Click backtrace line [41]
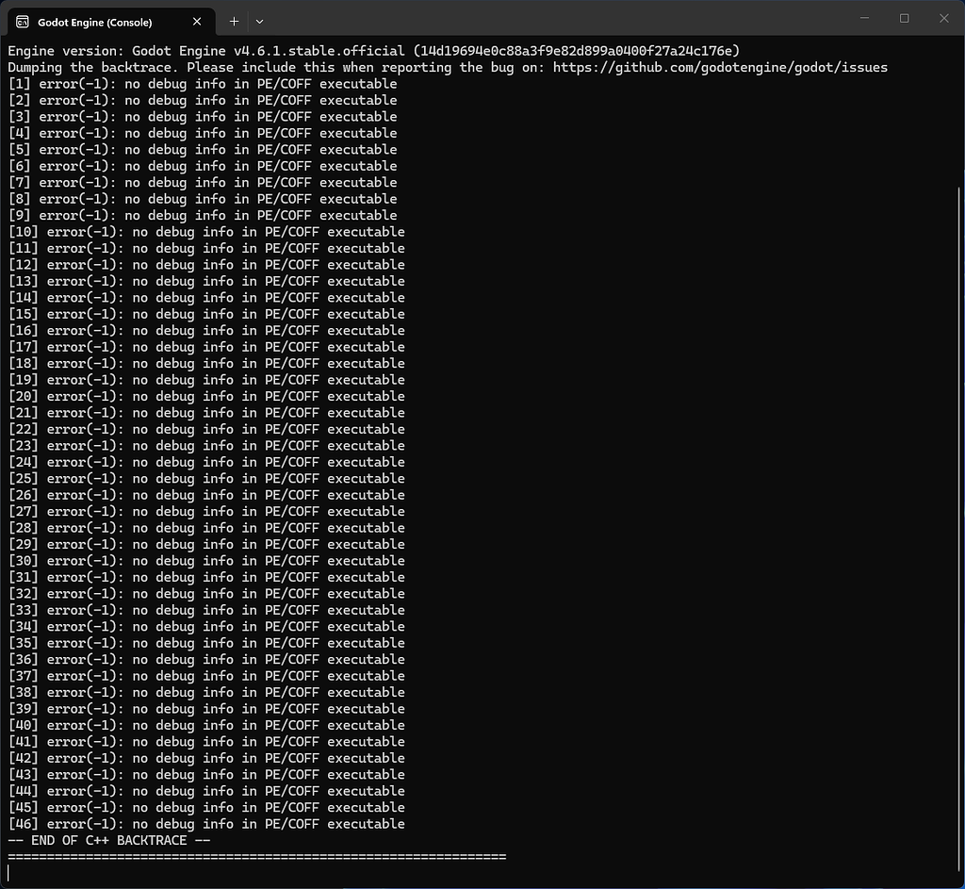 [x=206, y=742]
